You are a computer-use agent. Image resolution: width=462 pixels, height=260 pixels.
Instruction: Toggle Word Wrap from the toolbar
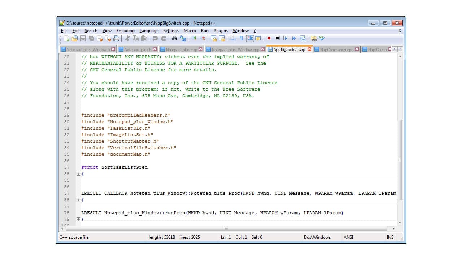pyautogui.click(x=232, y=38)
